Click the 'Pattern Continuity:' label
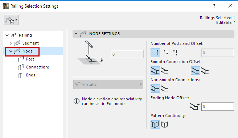Image resolution: width=238 pixels, height=138 pixels. click(168, 116)
